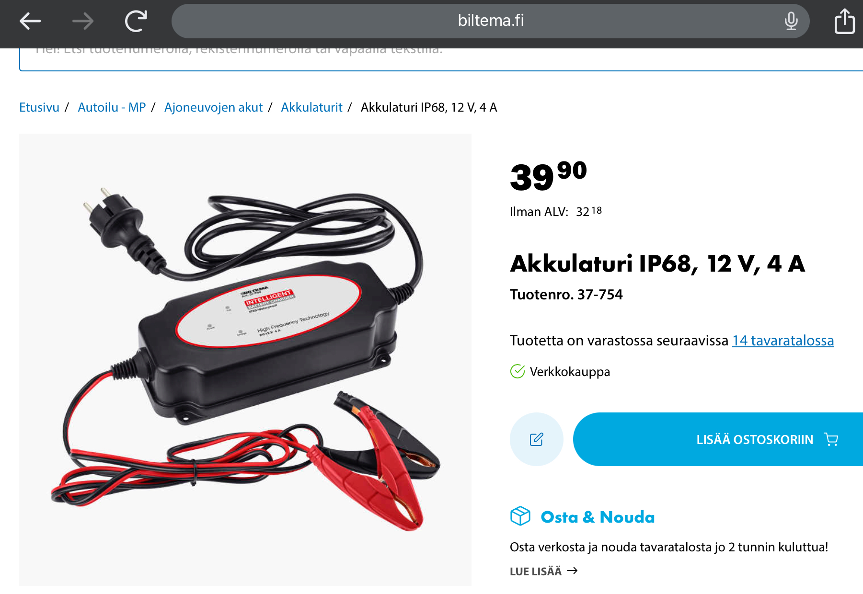
Task: Click the biltema.fi address bar
Action: [490, 21]
